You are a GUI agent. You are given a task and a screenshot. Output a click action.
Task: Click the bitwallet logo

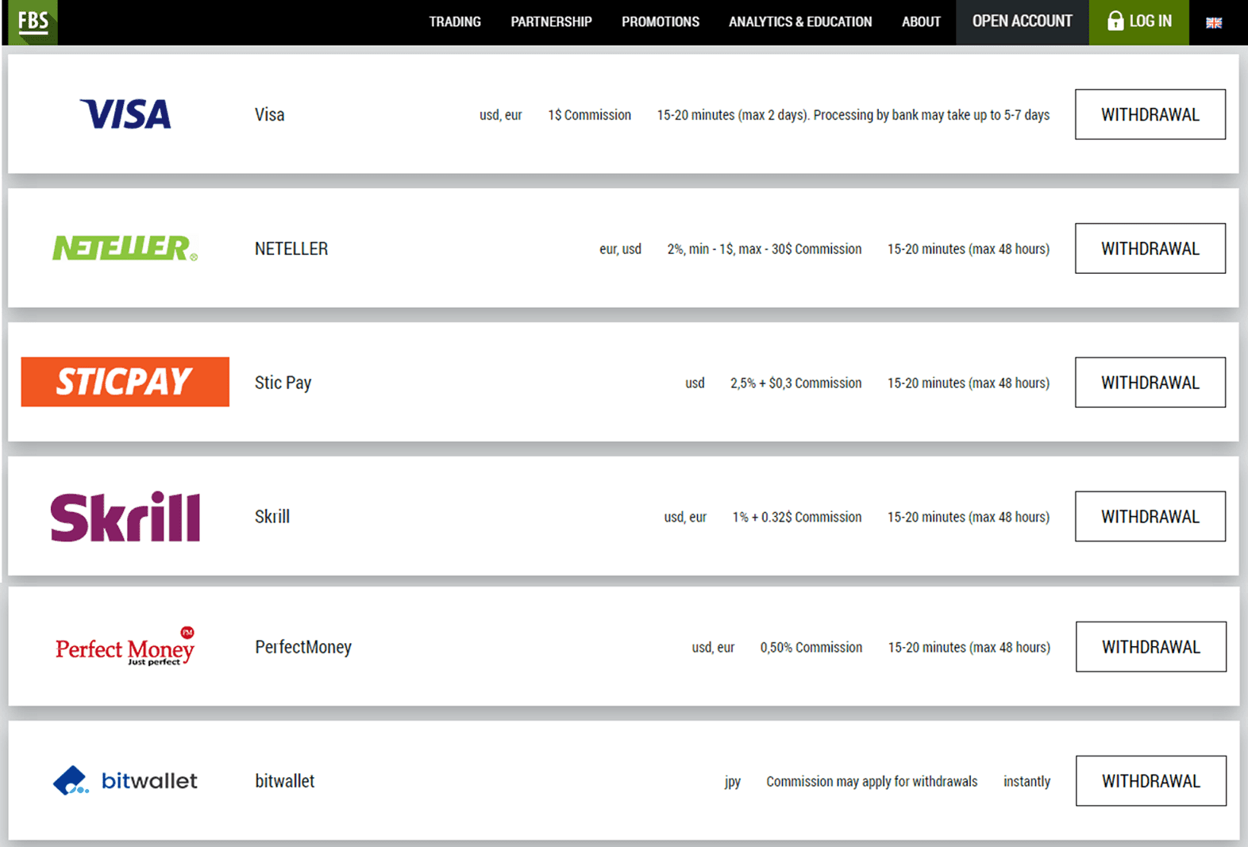click(125, 781)
